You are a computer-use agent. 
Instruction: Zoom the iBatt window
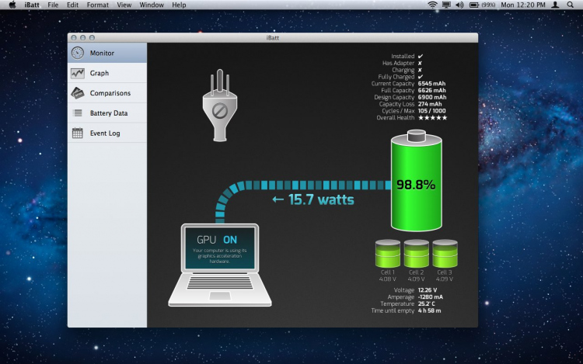(92, 37)
